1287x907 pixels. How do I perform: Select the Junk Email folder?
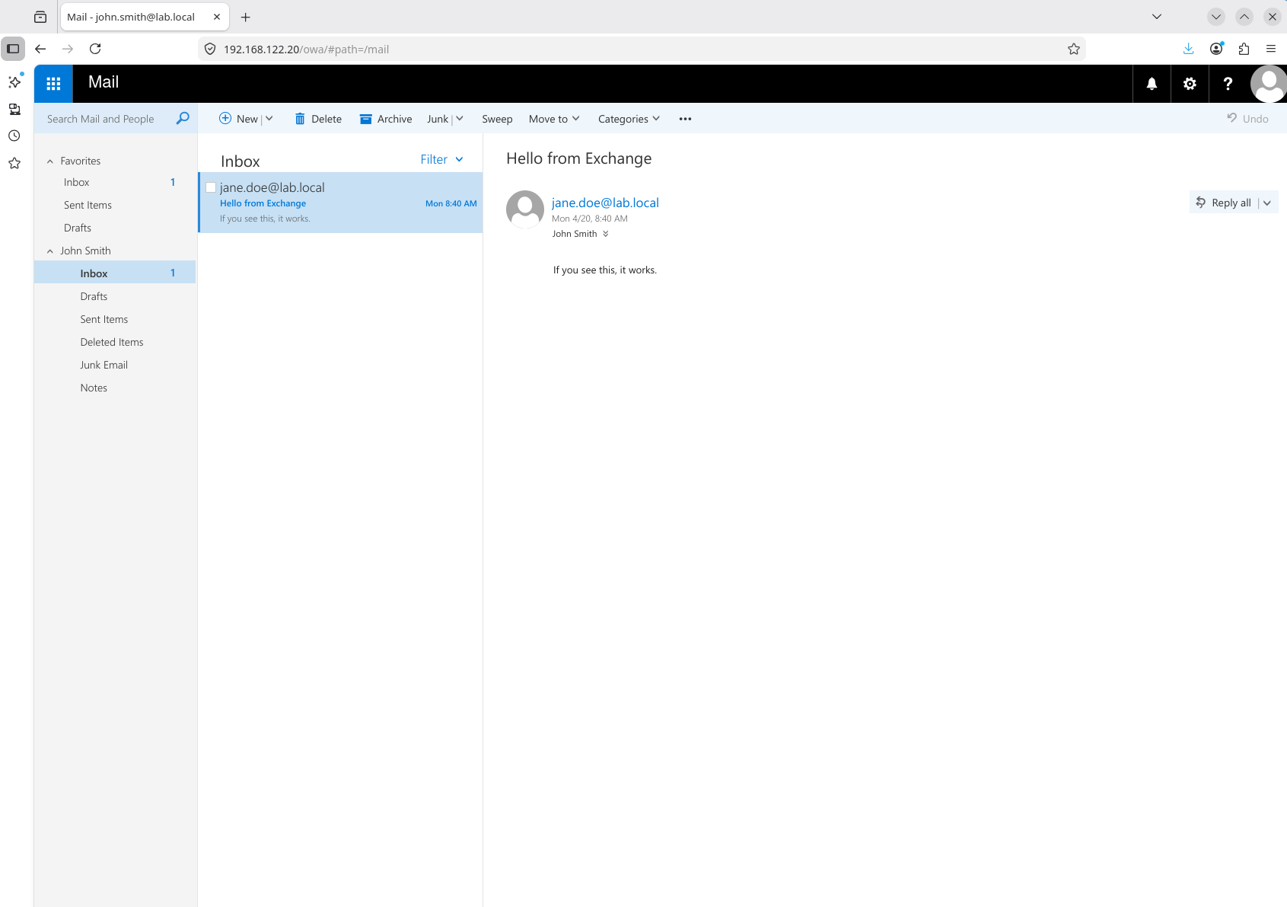point(104,365)
